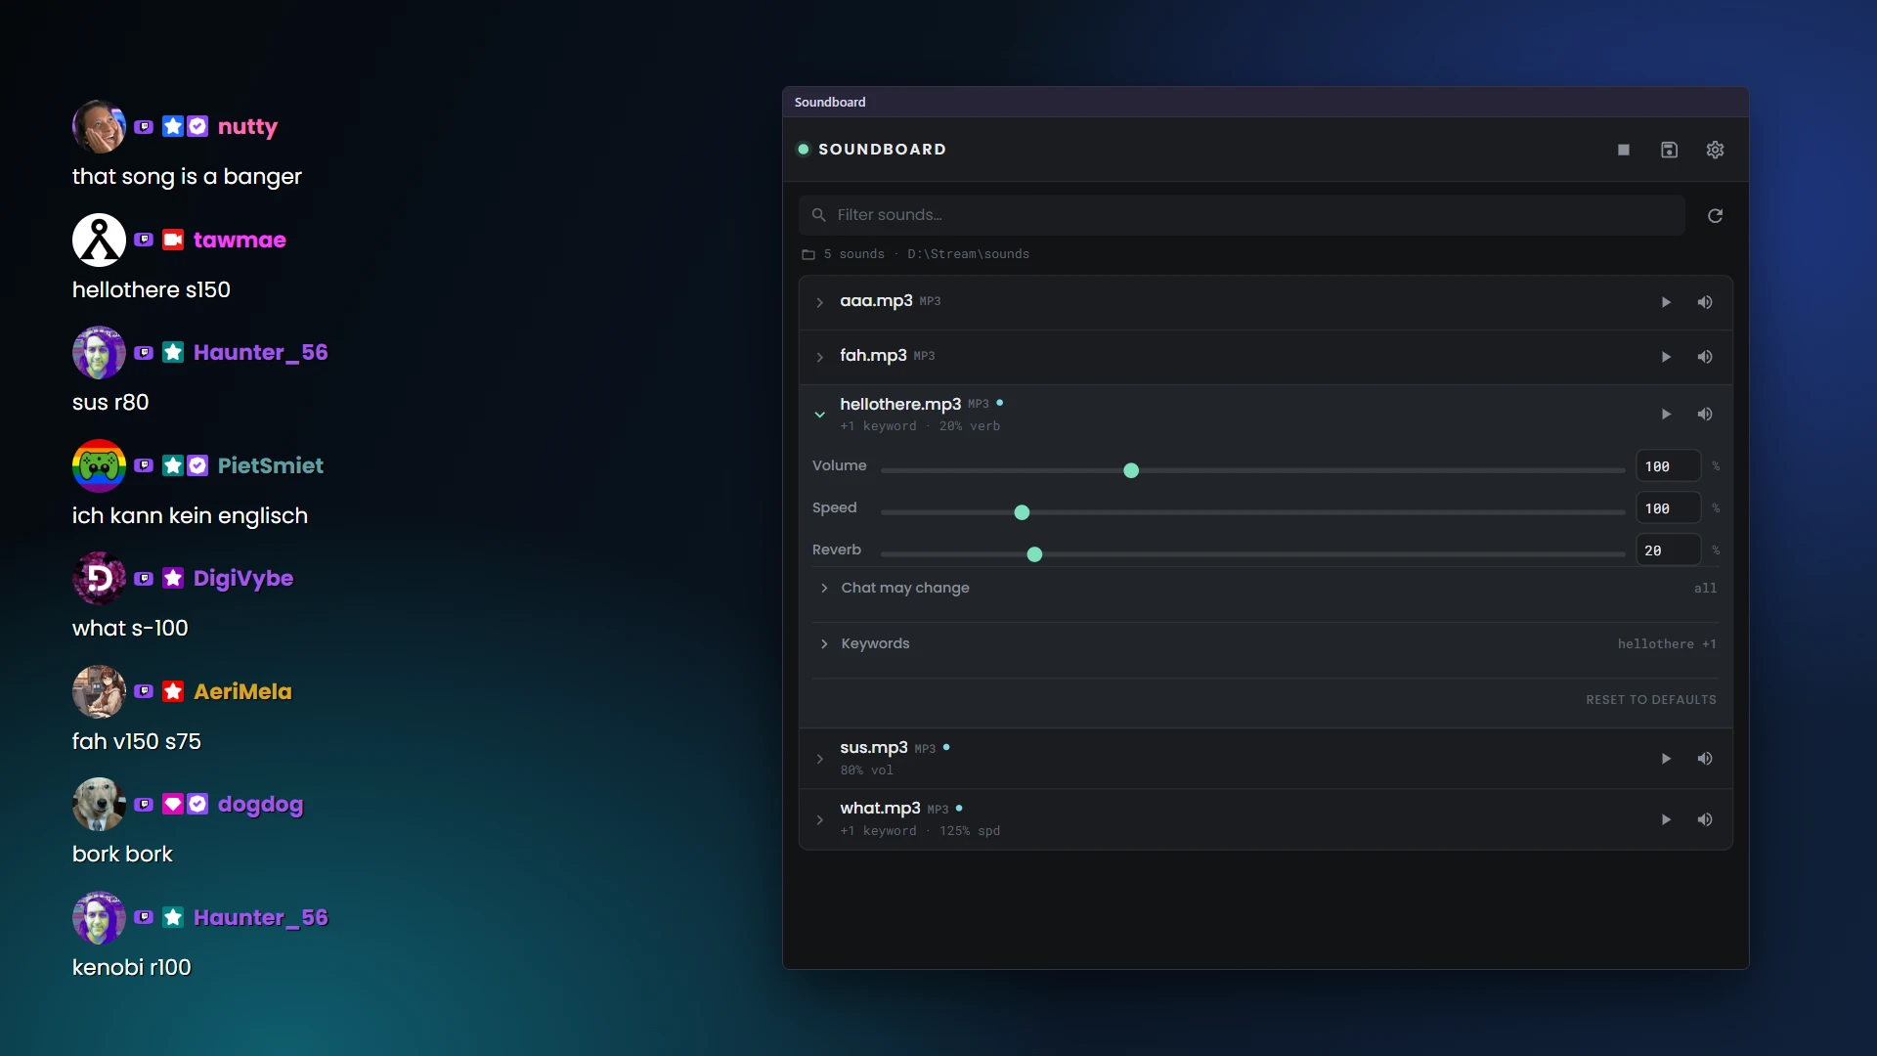Click the Speed percent value field
1877x1056 pixels.
point(1668,508)
